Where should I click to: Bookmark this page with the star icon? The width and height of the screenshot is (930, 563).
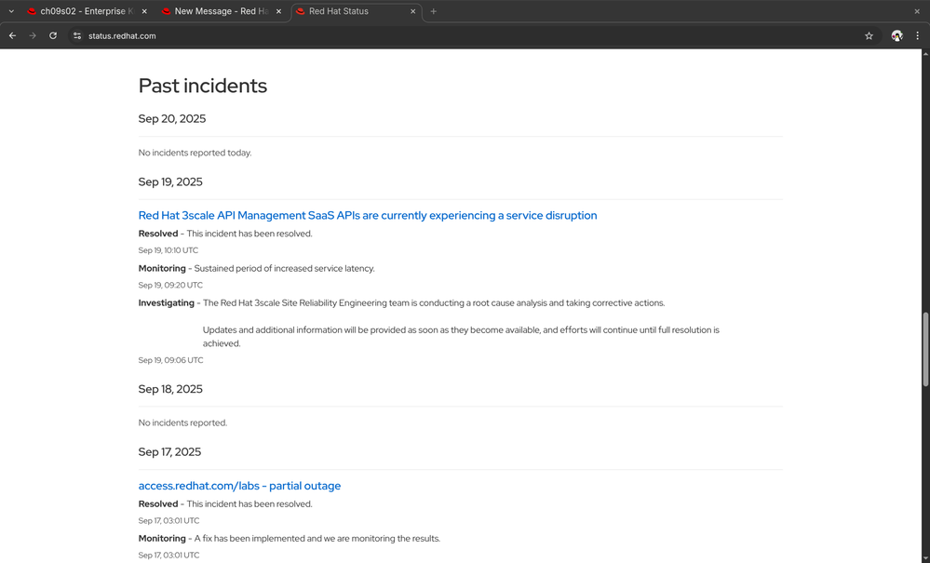point(869,35)
